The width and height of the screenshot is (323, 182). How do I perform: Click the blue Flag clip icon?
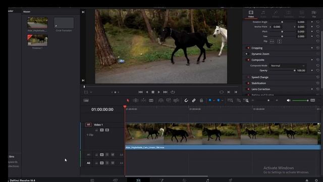(210, 100)
